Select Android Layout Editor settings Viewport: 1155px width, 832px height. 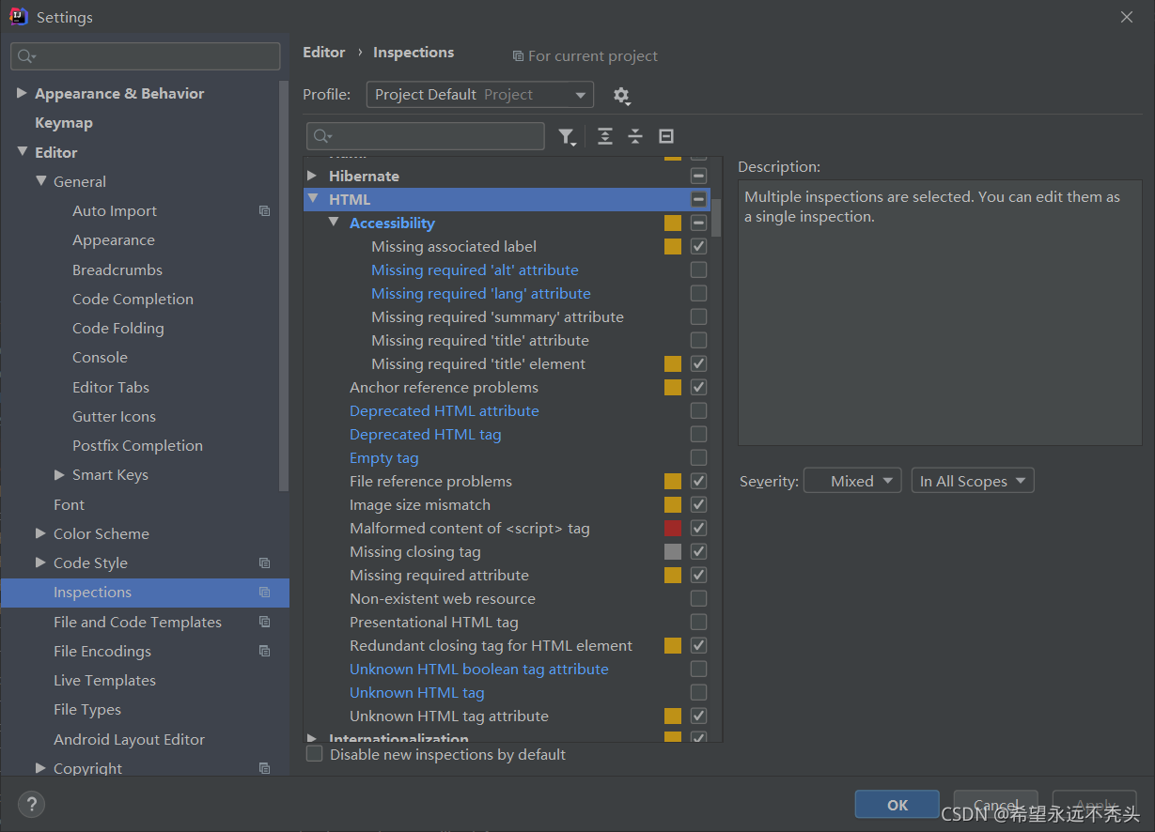click(129, 739)
